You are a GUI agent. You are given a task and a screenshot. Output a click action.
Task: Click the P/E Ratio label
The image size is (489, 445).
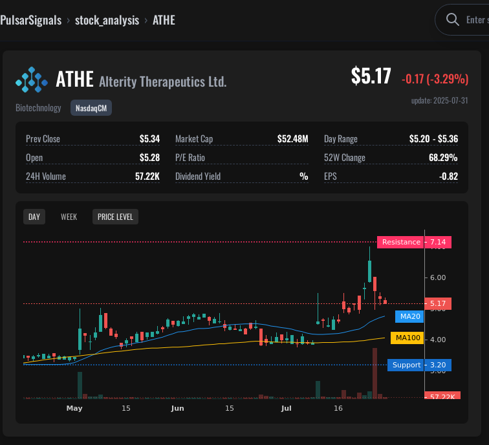190,157
